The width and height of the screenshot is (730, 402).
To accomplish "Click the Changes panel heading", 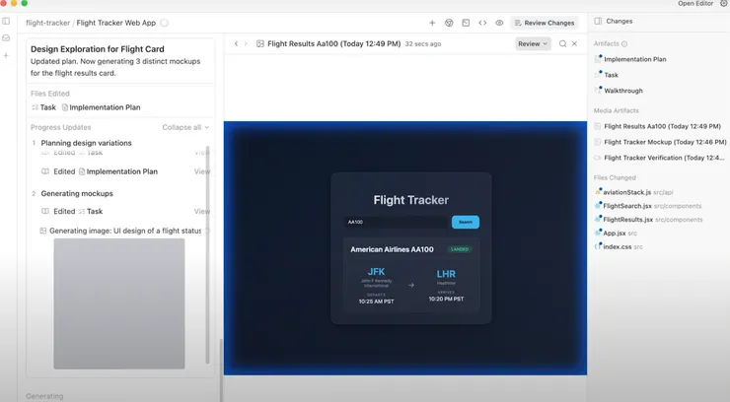I will (x=619, y=21).
